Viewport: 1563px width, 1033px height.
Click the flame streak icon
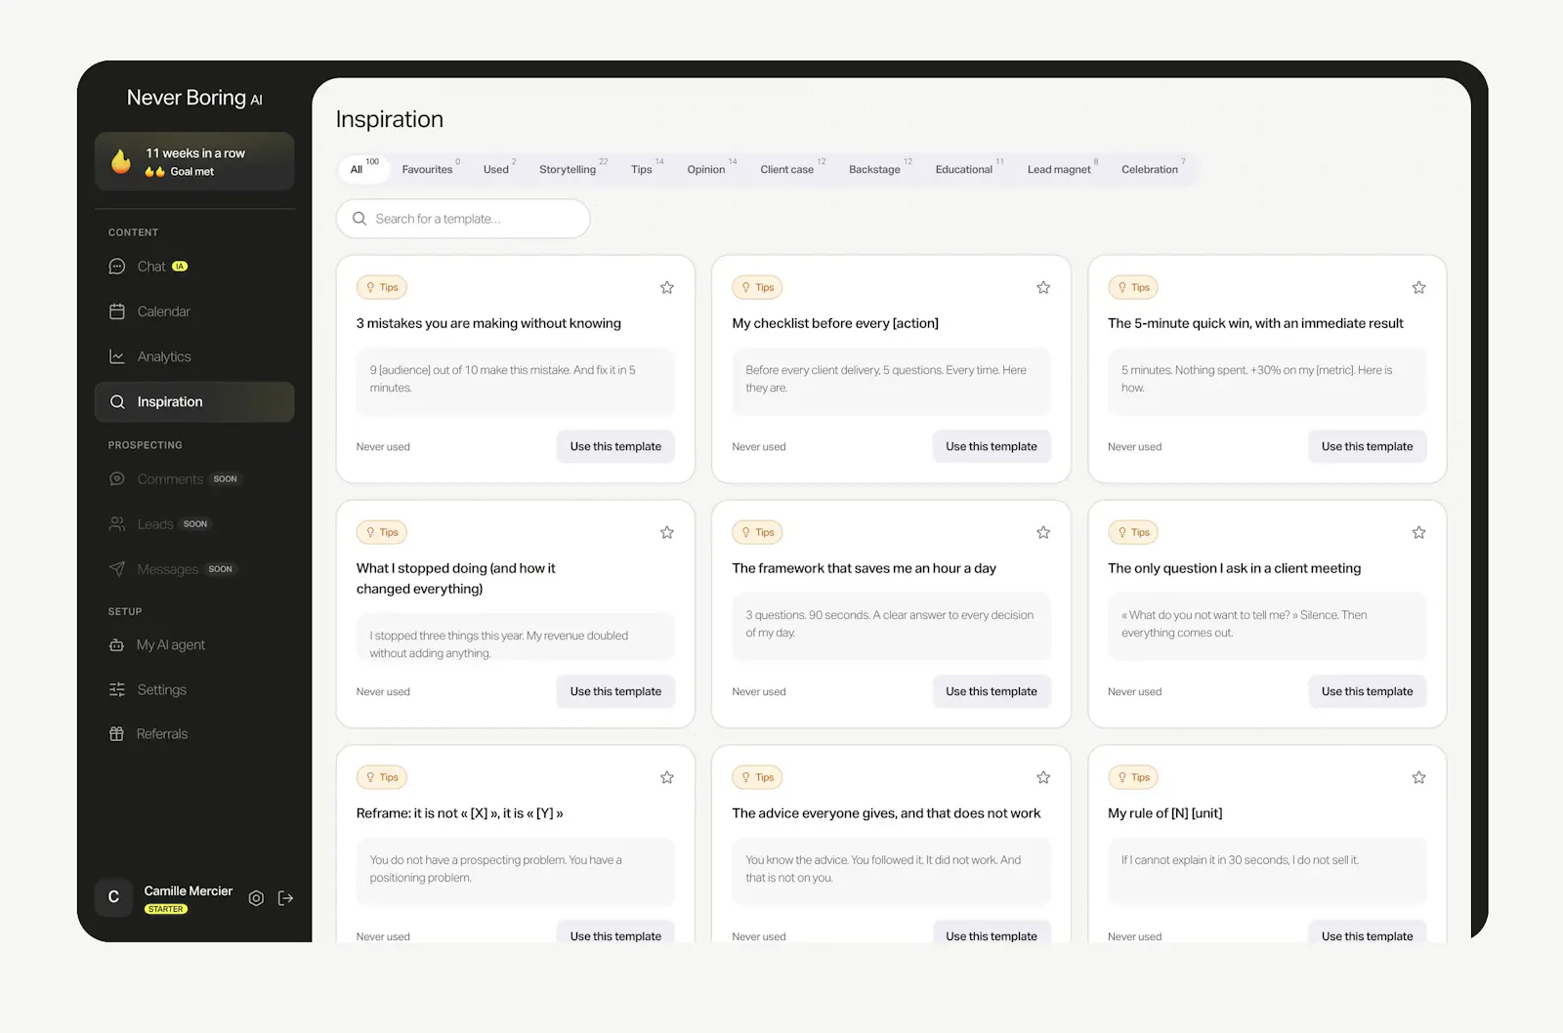pyautogui.click(x=121, y=161)
